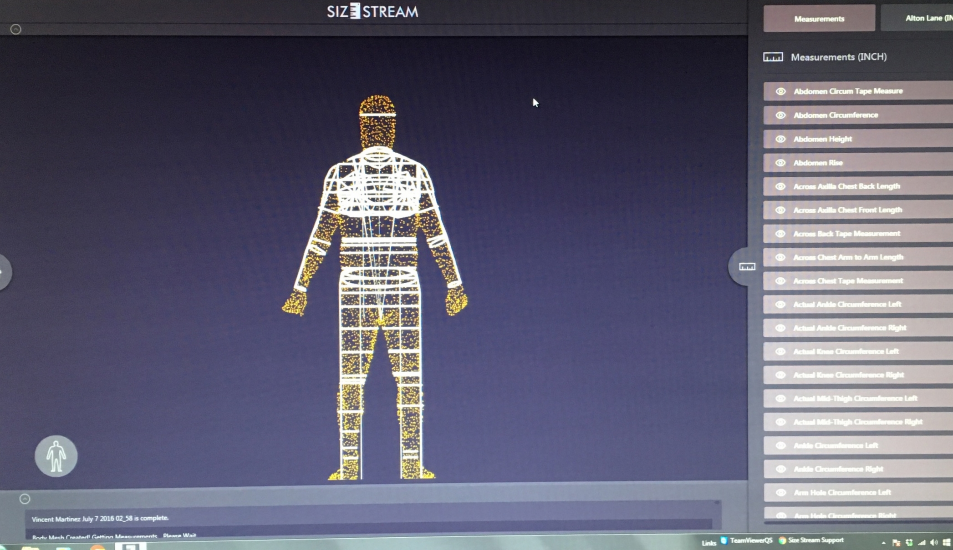Toggle visibility of Abdomen Circumference measurement
953x550 pixels.
781,115
